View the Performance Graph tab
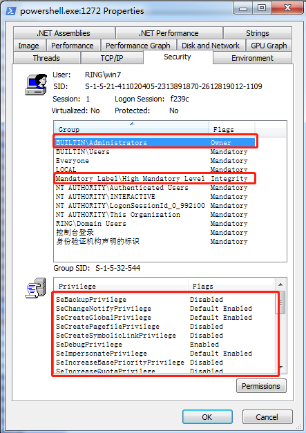The width and height of the screenshot is (306, 433). pyautogui.click(x=138, y=46)
